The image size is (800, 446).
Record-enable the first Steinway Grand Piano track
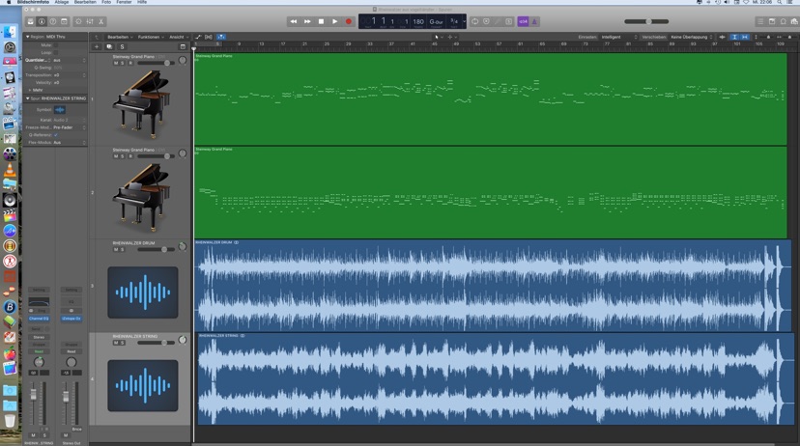click(130, 63)
